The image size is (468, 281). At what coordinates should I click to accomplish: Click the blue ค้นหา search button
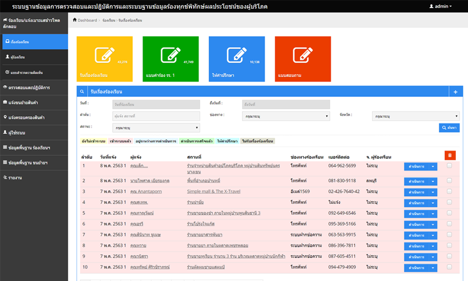[449, 127]
